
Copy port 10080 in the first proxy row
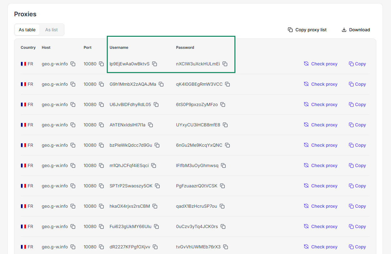pyautogui.click(x=101, y=64)
